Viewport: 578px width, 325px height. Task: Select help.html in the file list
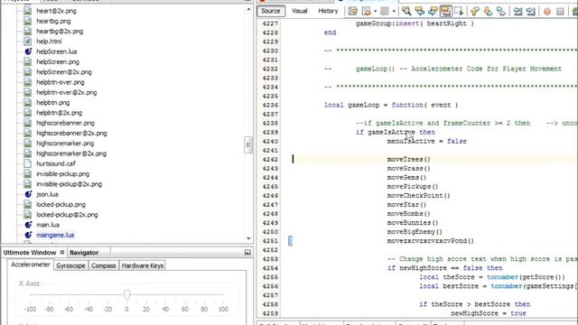pyautogui.click(x=49, y=42)
